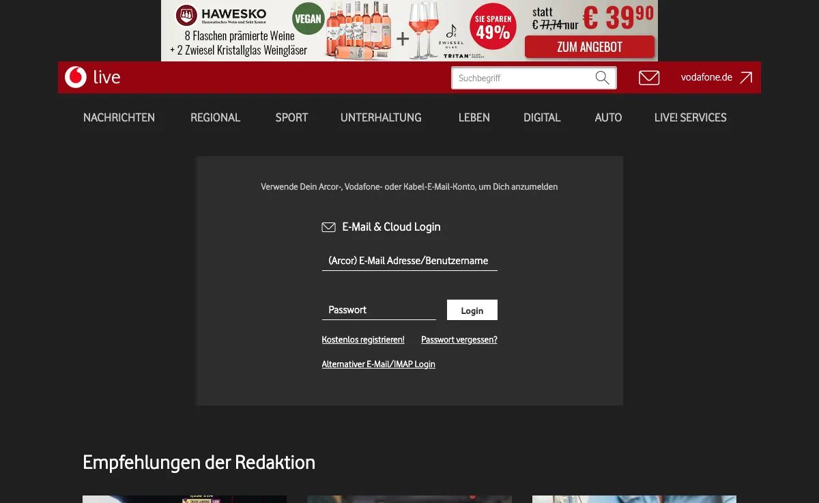Click the Login button
This screenshot has width=819, height=503.
pyautogui.click(x=472, y=310)
